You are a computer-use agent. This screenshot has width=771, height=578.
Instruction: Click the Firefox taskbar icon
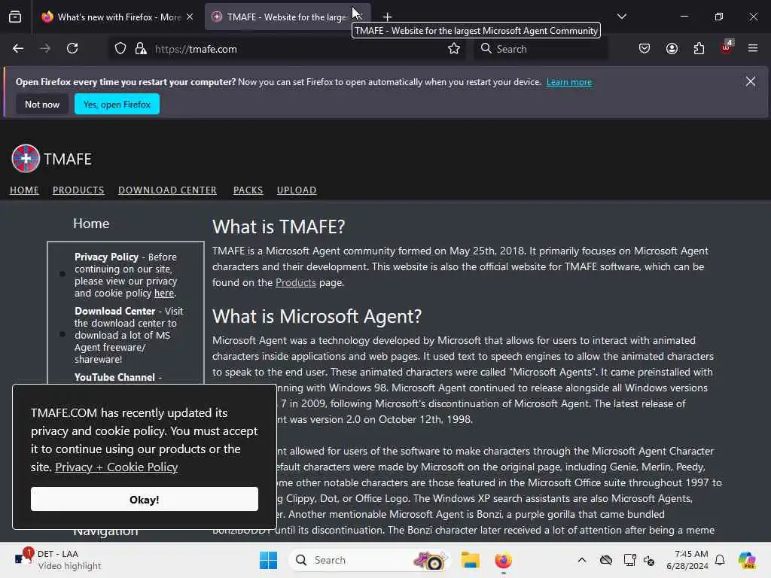click(x=503, y=560)
